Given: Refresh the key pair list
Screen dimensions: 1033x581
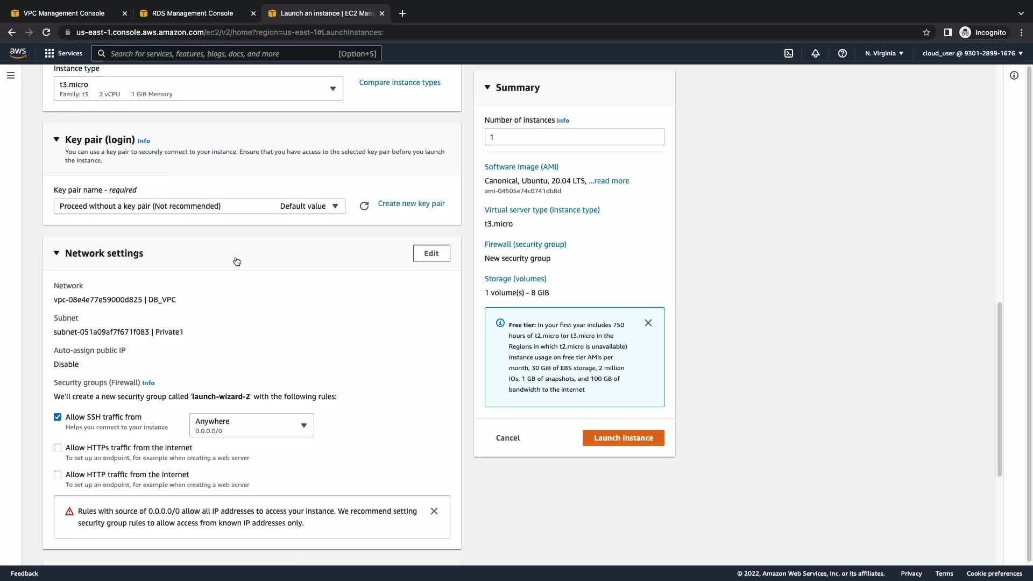Looking at the screenshot, I should (x=364, y=206).
